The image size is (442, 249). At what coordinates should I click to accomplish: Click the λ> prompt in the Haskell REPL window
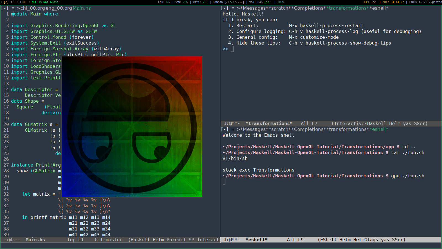point(226,49)
